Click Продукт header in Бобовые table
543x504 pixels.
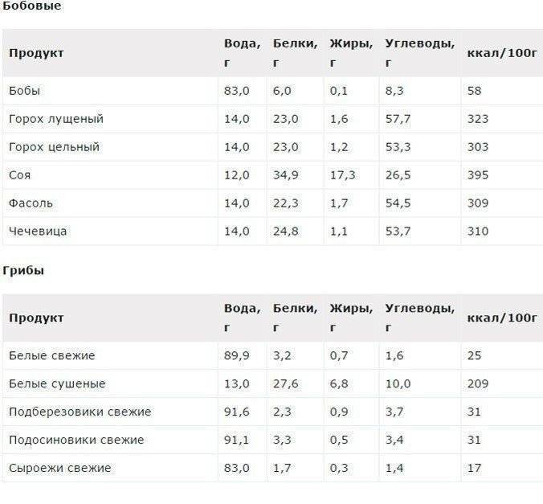(36, 53)
